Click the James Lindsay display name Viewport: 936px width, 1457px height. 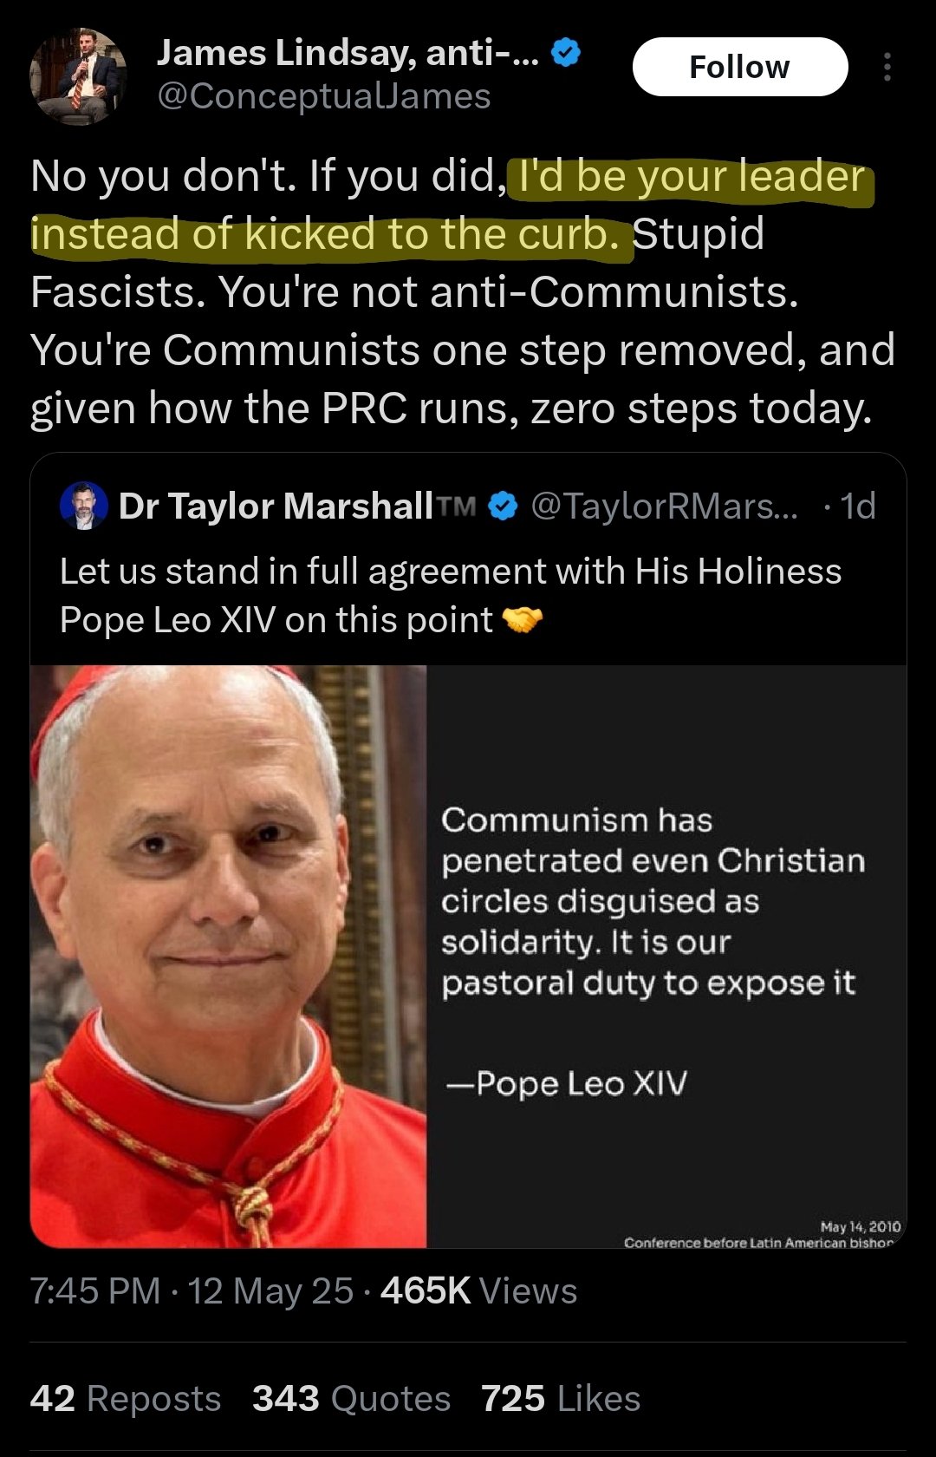348,54
